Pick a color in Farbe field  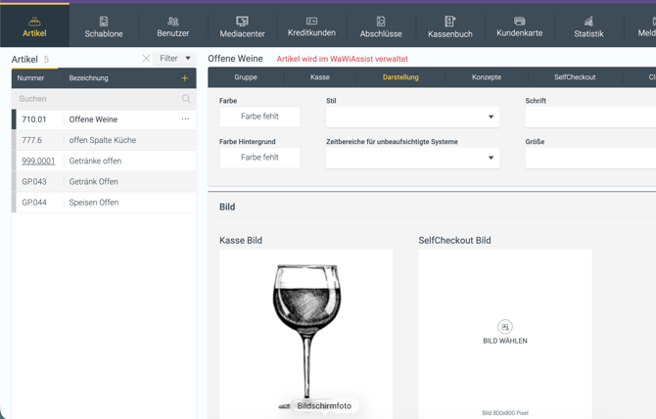(259, 116)
